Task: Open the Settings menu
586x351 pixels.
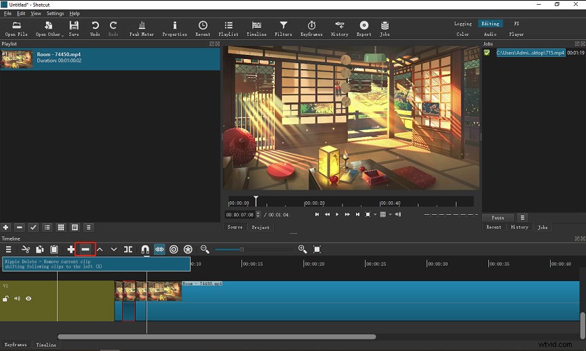Action: 55,14
